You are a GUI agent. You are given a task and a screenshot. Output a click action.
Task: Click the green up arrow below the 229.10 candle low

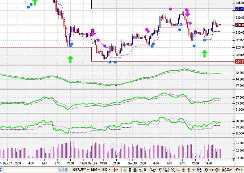pos(70,59)
